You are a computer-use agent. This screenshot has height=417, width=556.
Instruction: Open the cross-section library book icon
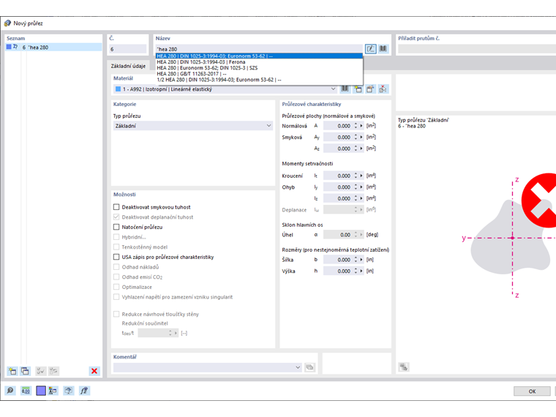tap(383, 48)
